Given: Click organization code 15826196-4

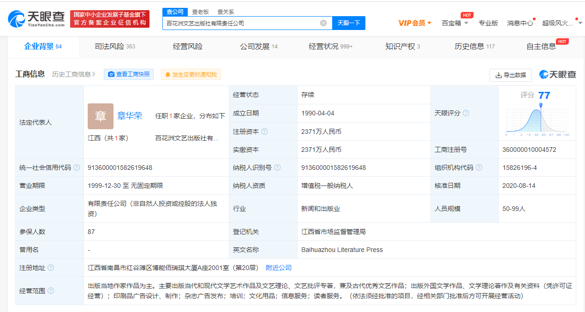Looking at the screenshot, I should coord(519,168).
